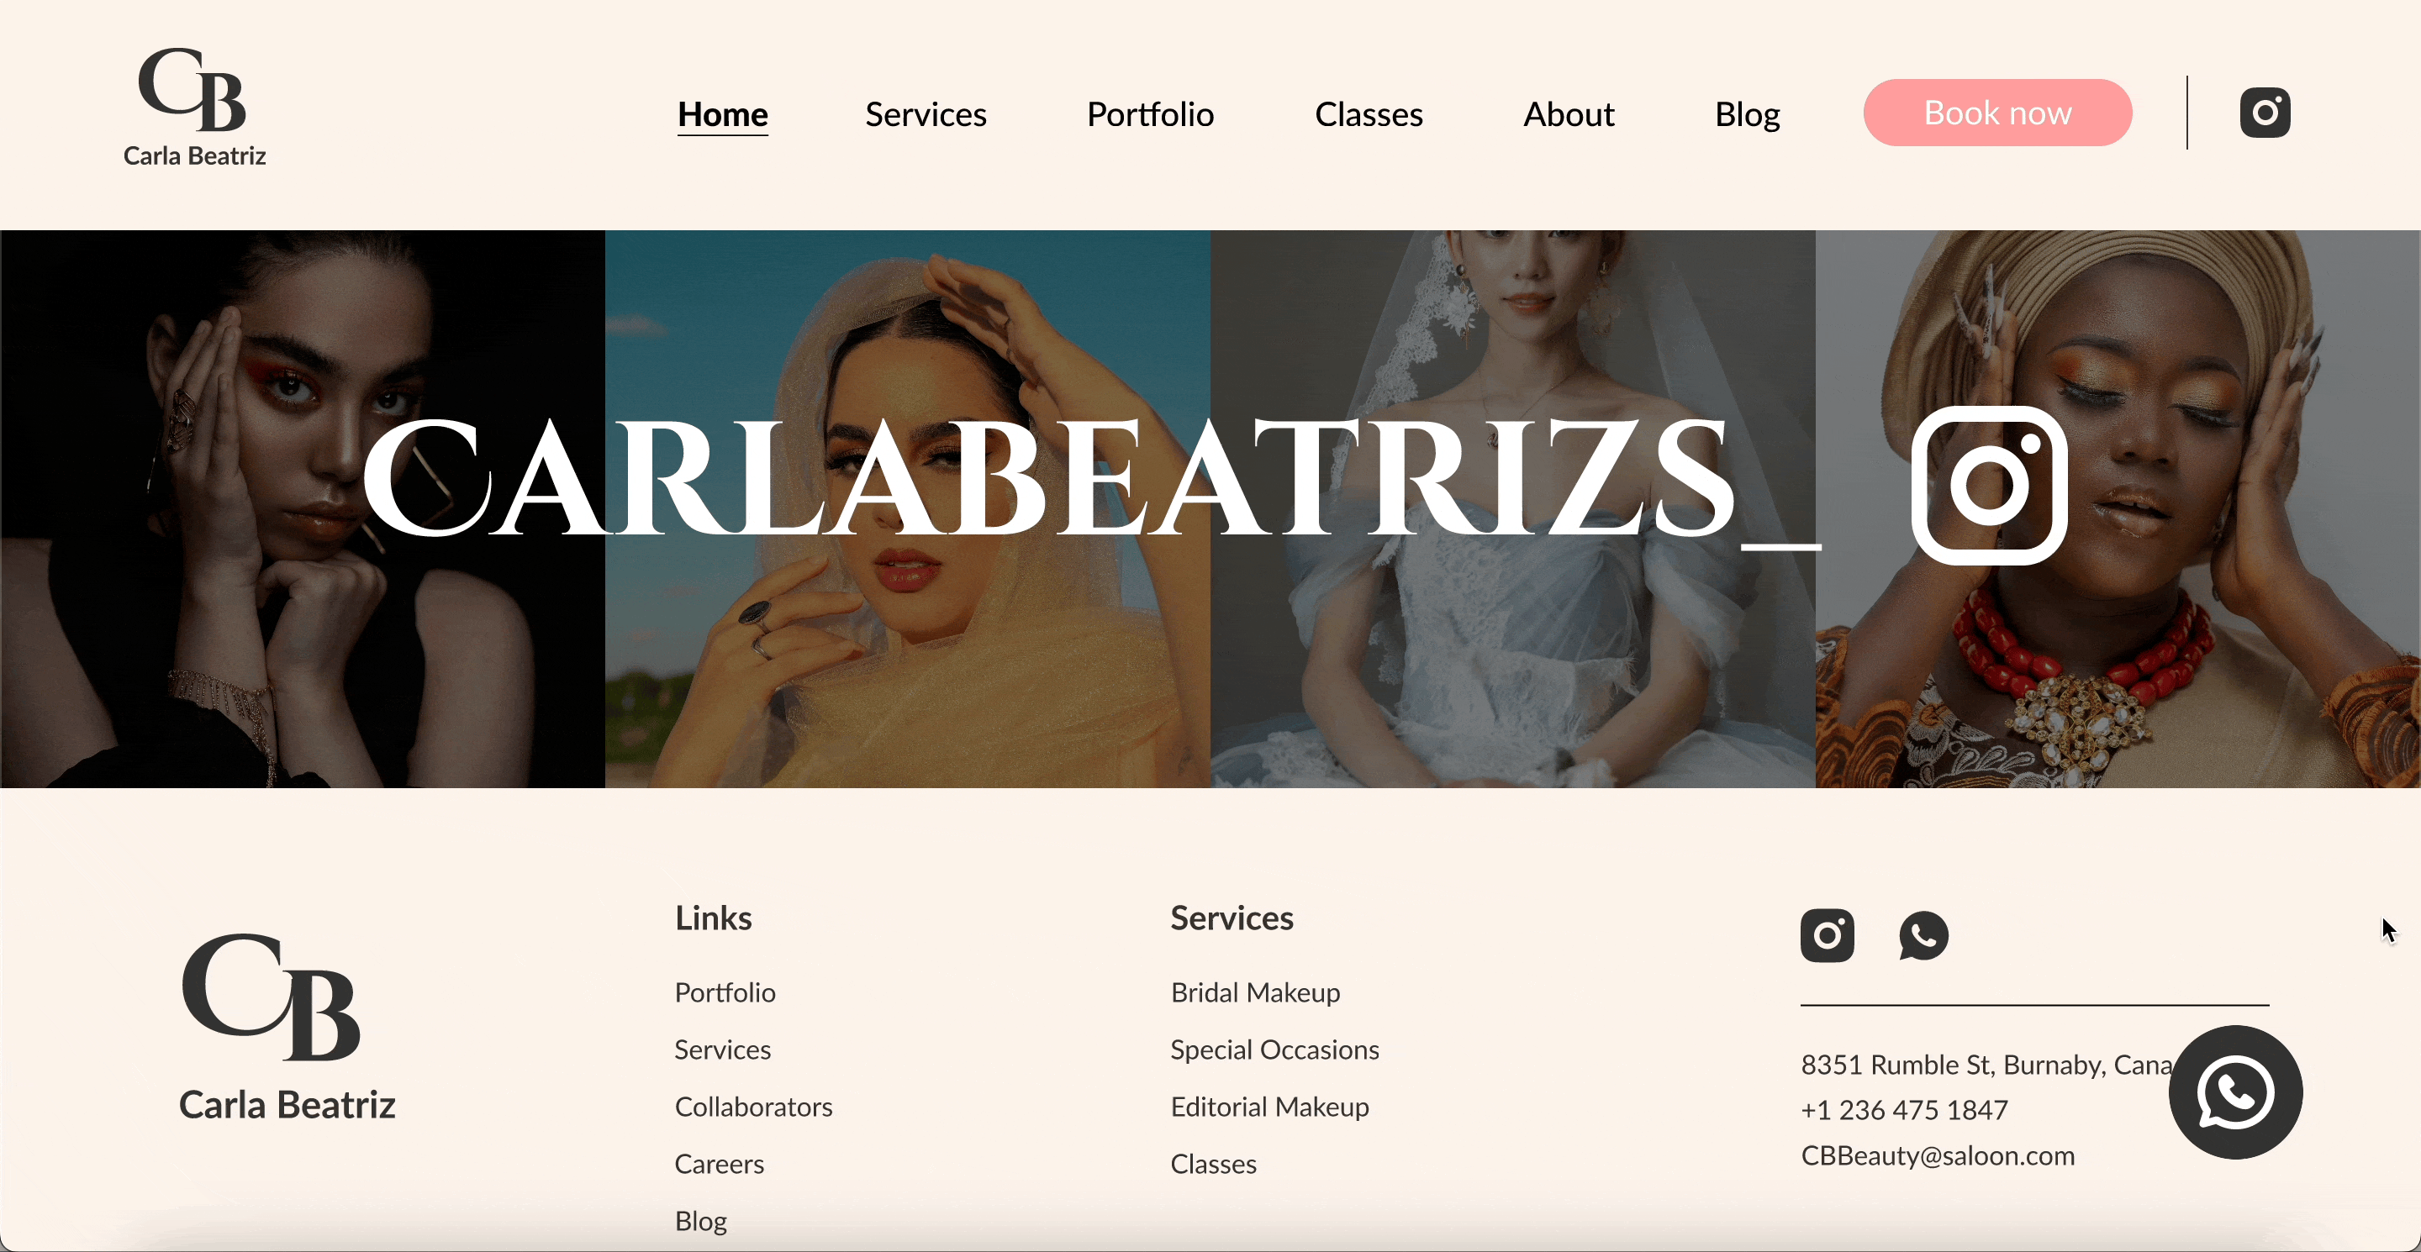This screenshot has height=1252, width=2421.
Task: Click the small footer WhatsApp icon
Action: pyautogui.click(x=1923, y=935)
